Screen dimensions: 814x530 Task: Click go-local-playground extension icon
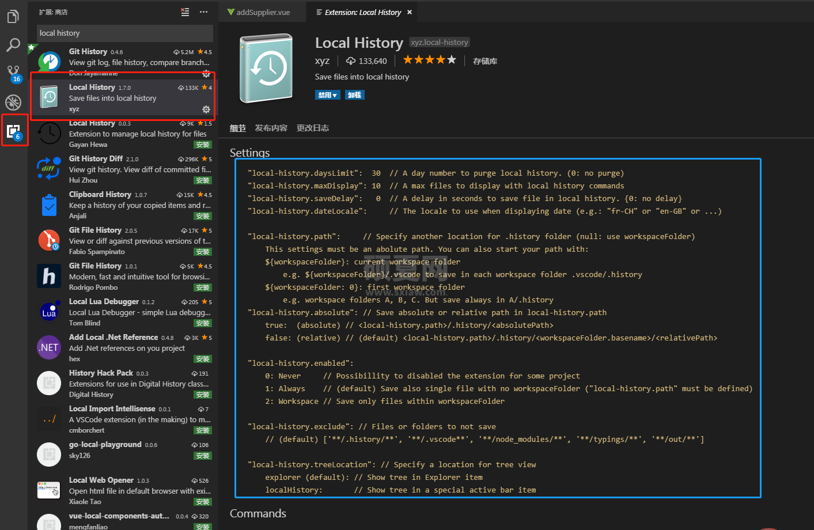tap(50, 455)
